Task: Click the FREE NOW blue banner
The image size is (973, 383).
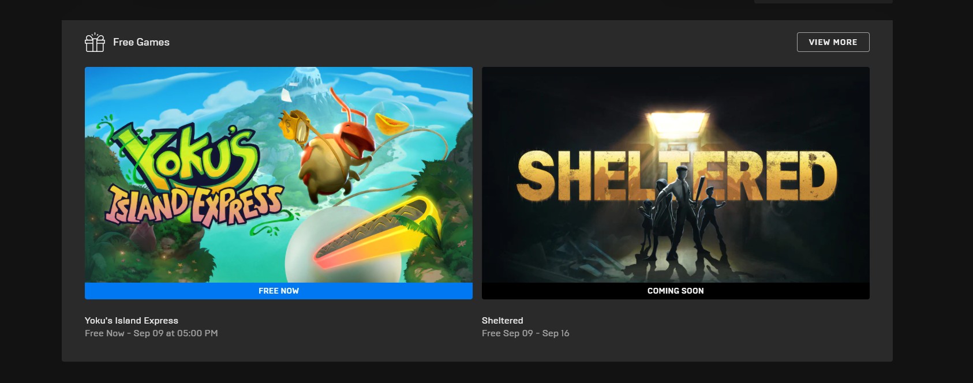Action: point(279,291)
